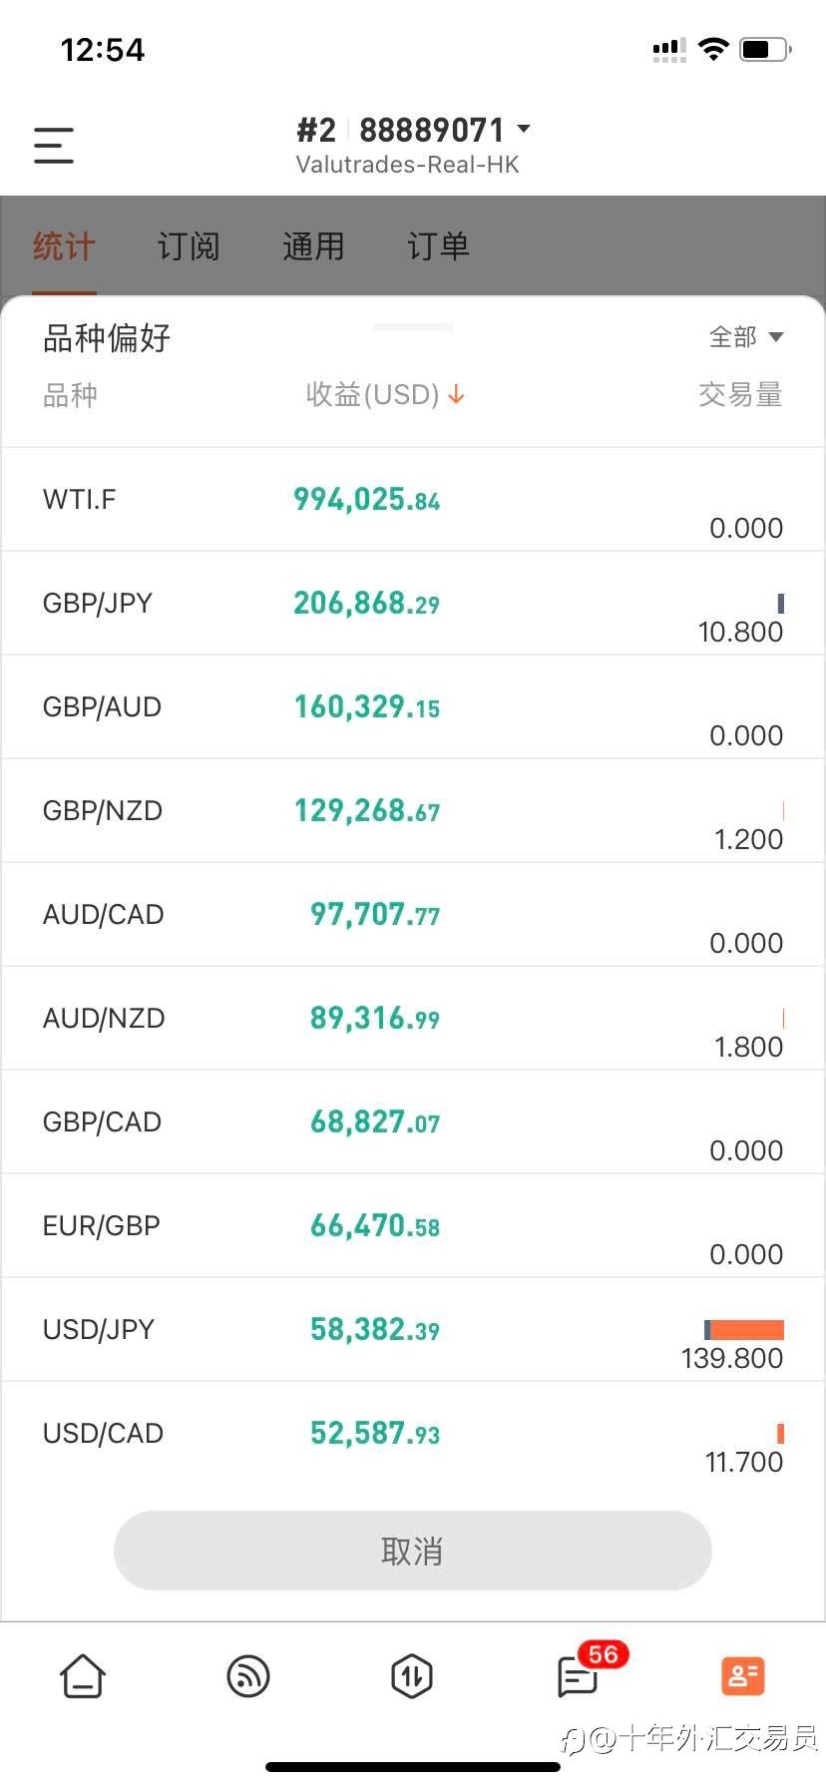
Task: Expand the account 88889071 dropdown
Action: click(524, 129)
